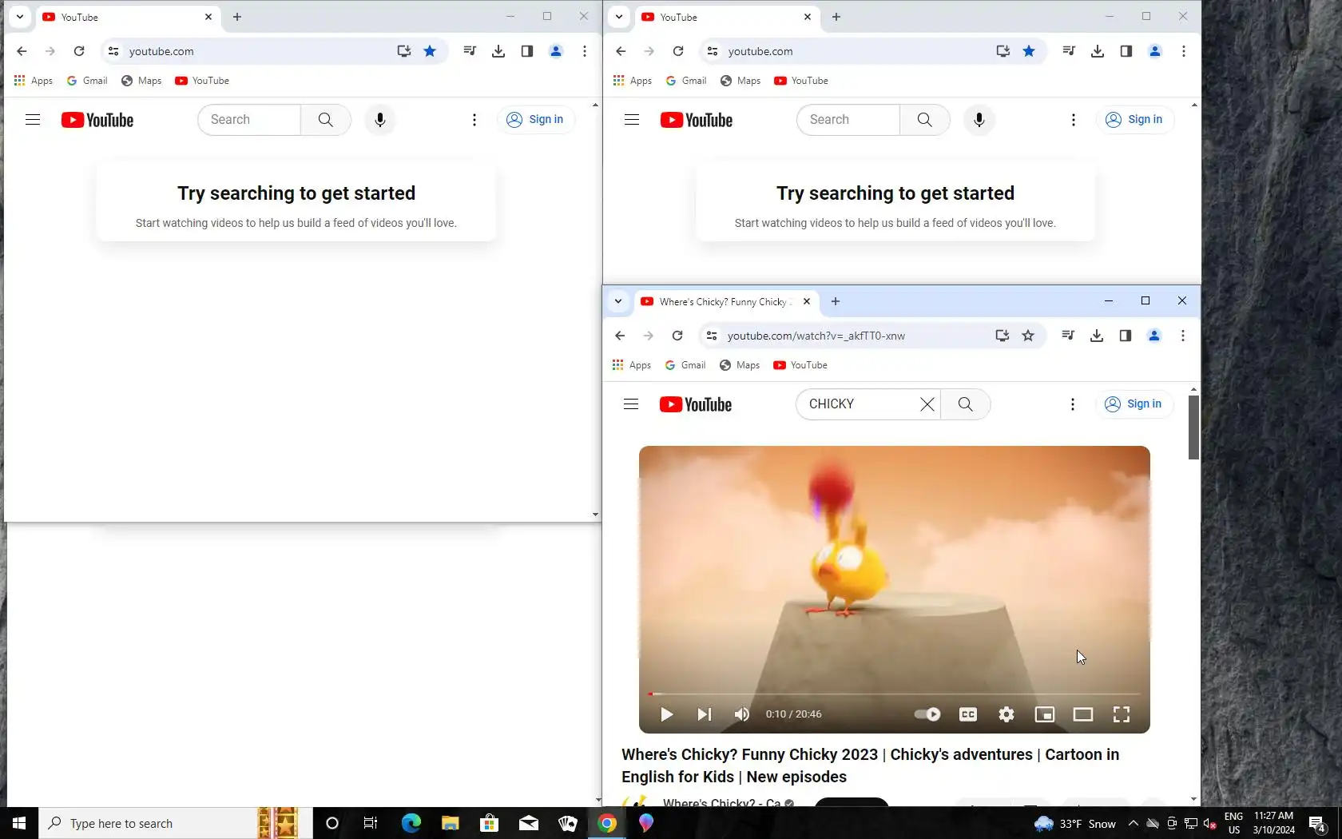Sign in from the Chicky window
This screenshot has width=1342, height=839.
point(1134,404)
